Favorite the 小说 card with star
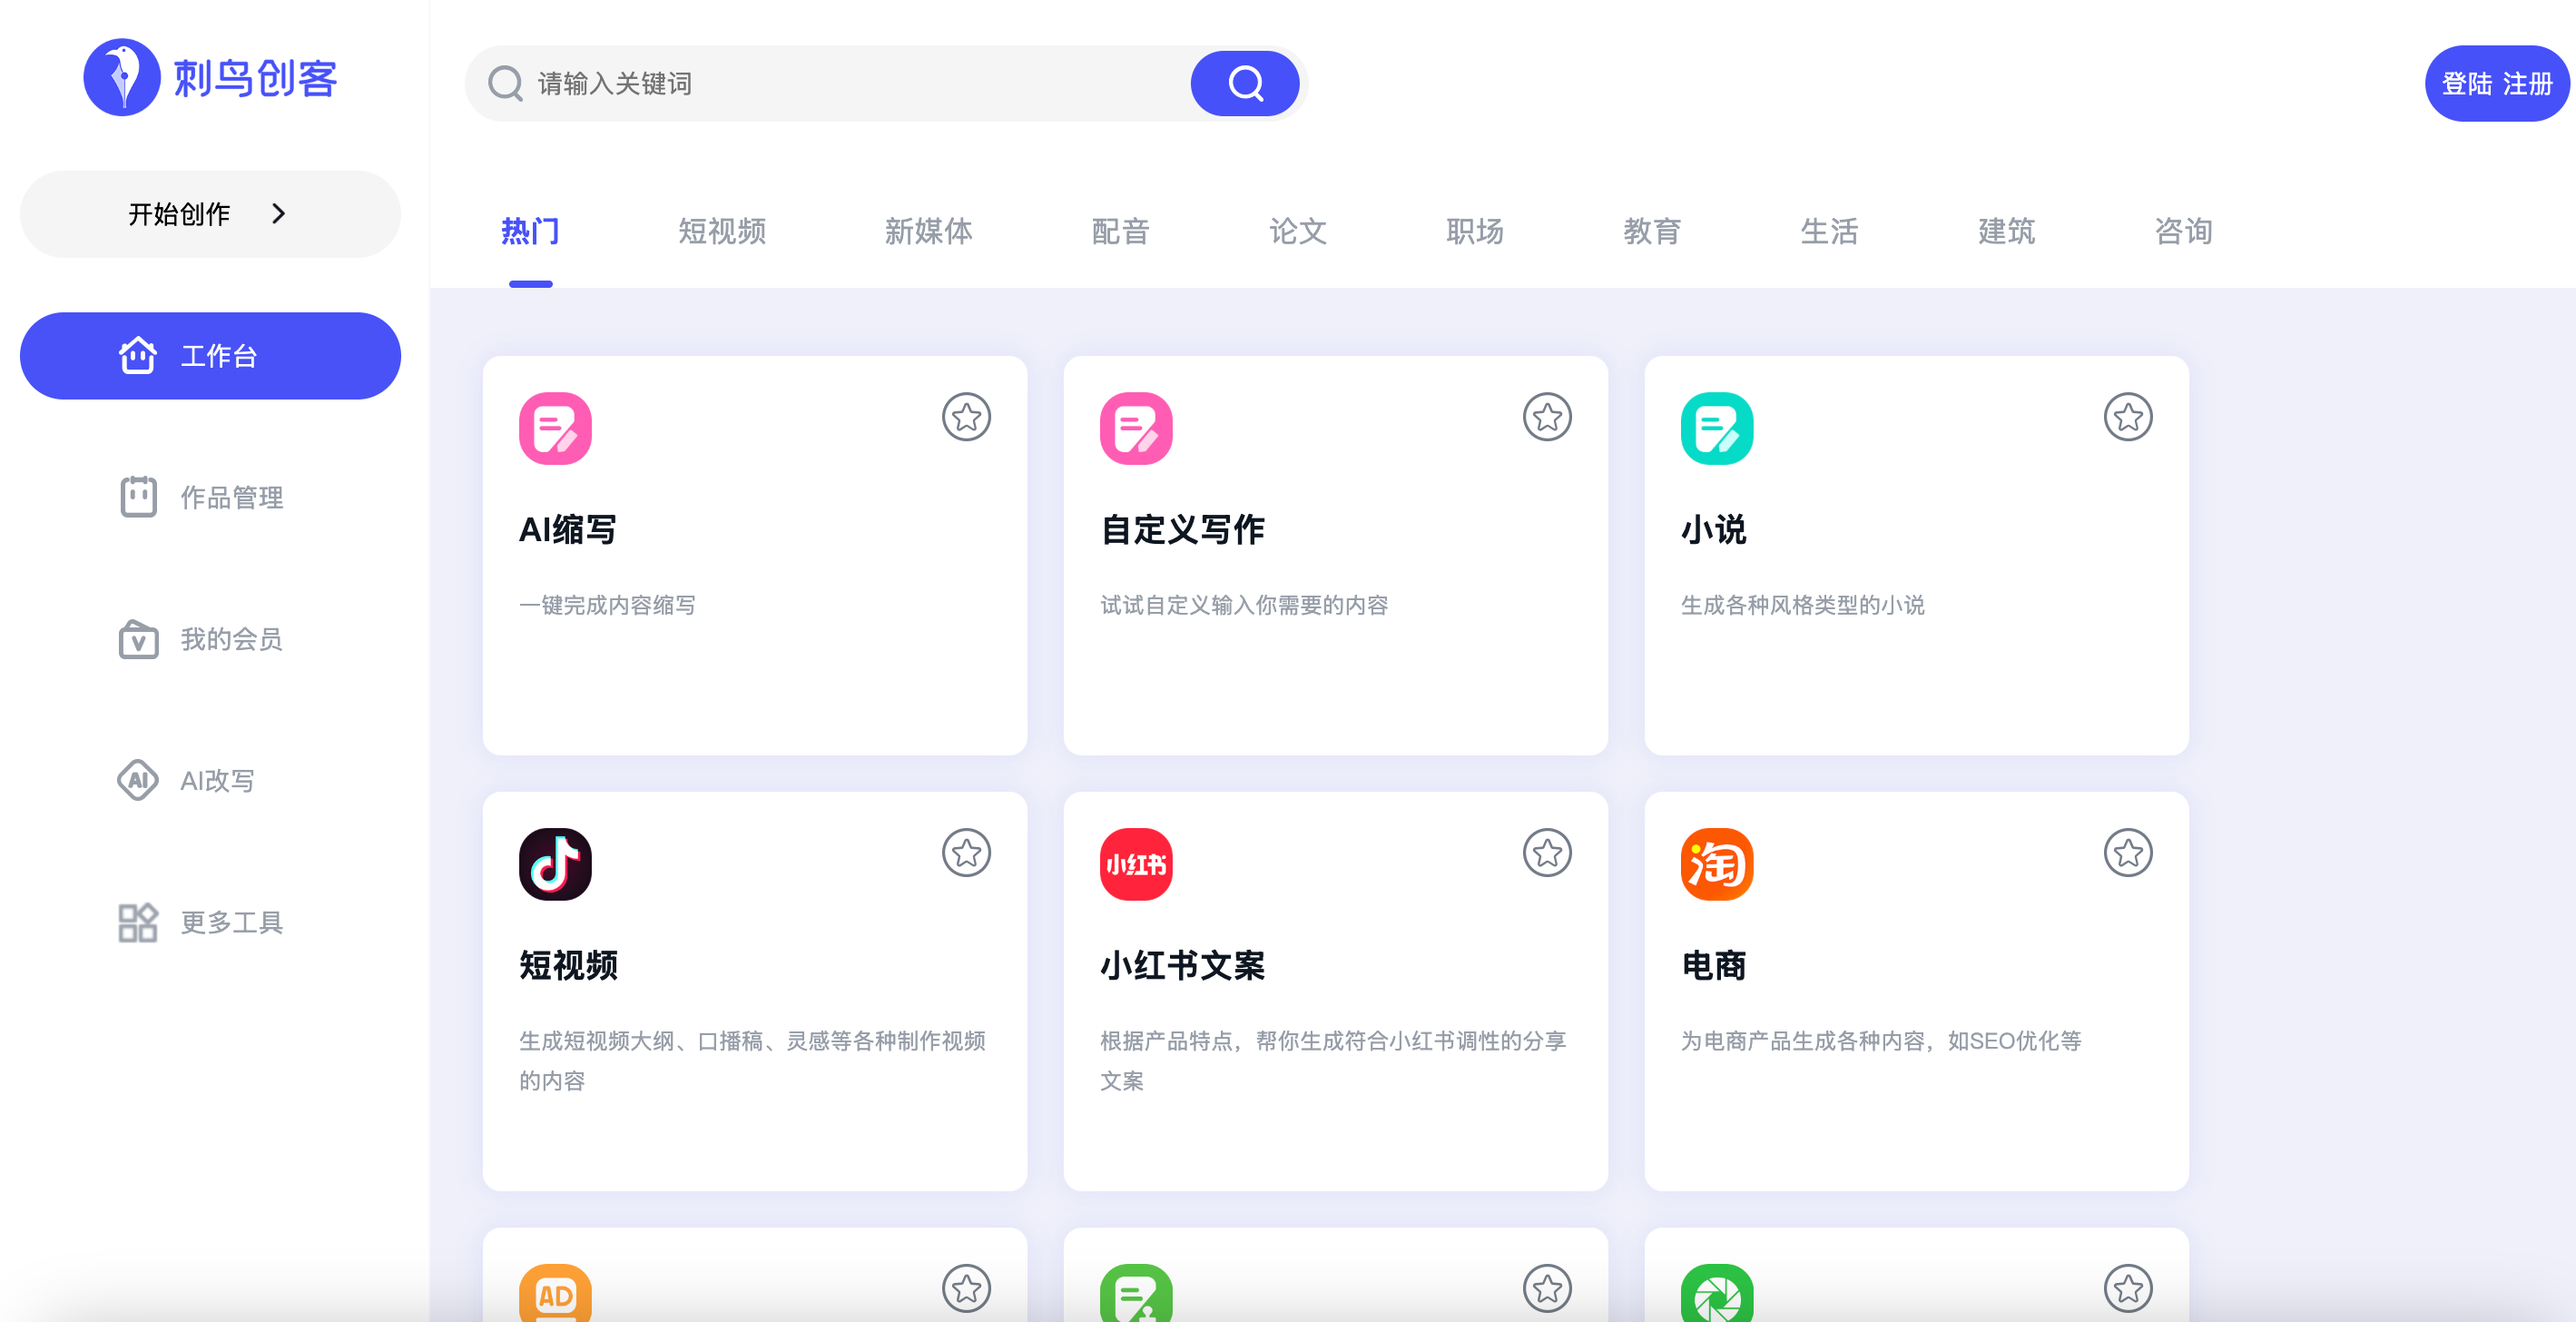 (2128, 417)
